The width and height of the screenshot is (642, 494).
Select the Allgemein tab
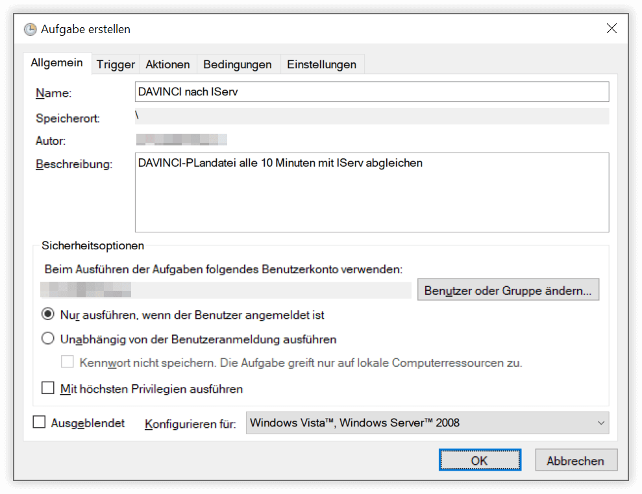(x=57, y=62)
